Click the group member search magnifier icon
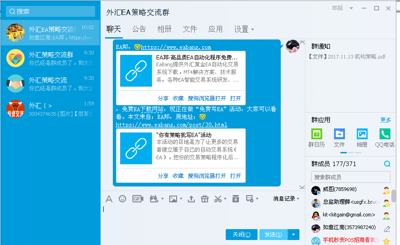 point(387,164)
